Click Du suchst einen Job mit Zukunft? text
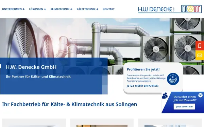204x127 pixels. (185, 99)
